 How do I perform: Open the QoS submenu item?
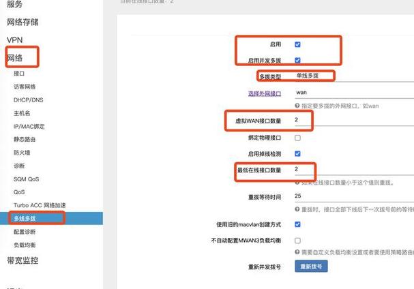19,192
